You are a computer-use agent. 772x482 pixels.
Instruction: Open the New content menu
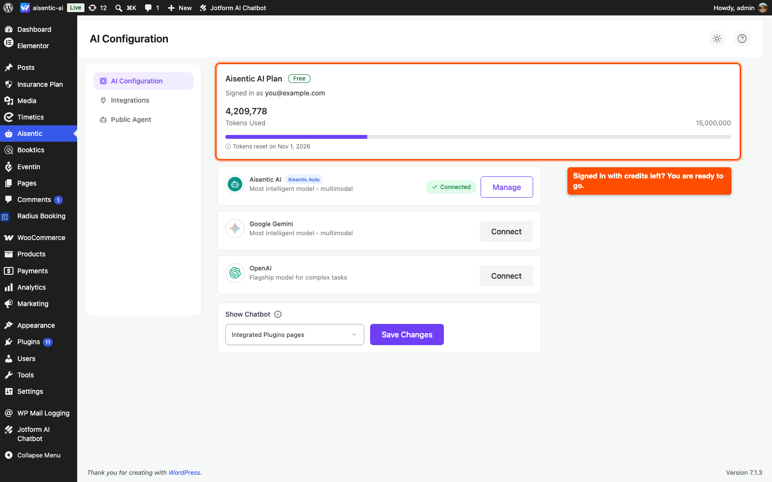pos(179,8)
